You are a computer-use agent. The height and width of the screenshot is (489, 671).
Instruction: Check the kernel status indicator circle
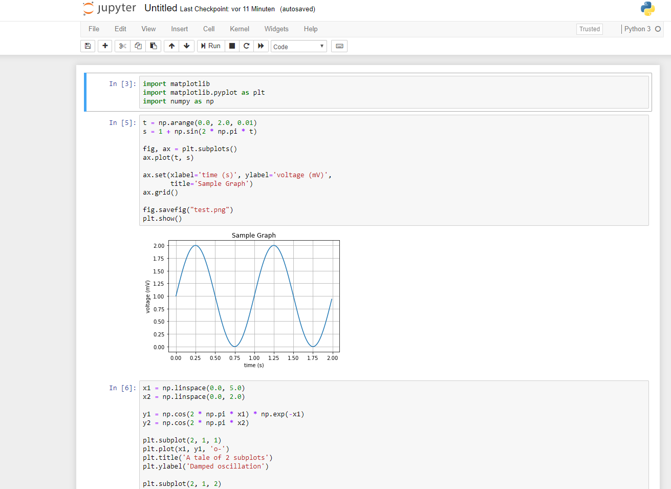click(x=659, y=29)
